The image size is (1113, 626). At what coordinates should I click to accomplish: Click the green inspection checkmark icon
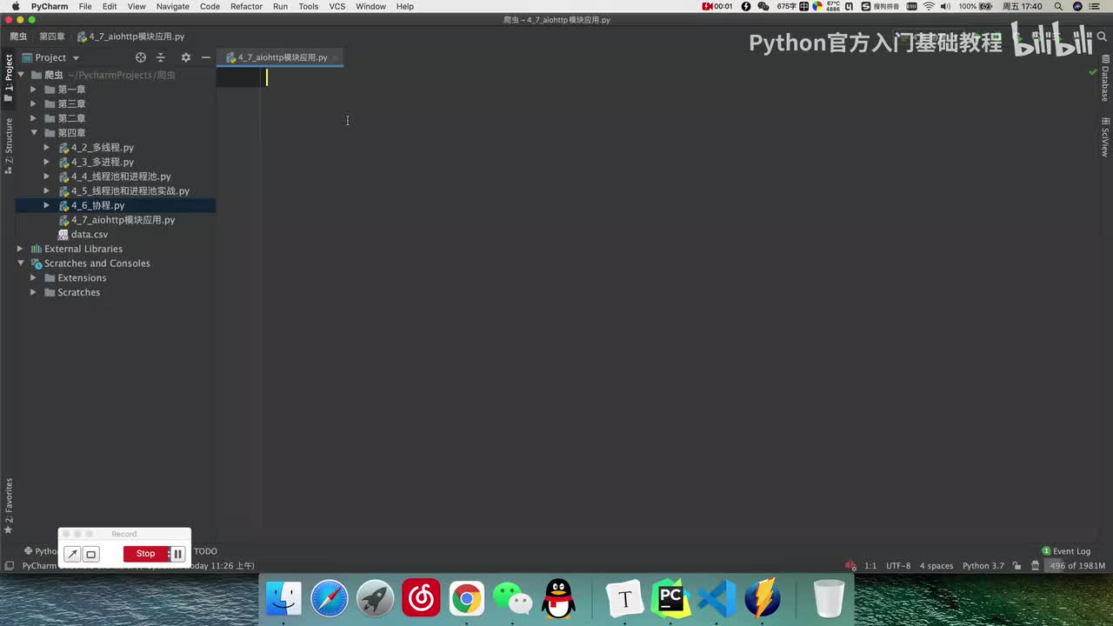coord(1093,72)
